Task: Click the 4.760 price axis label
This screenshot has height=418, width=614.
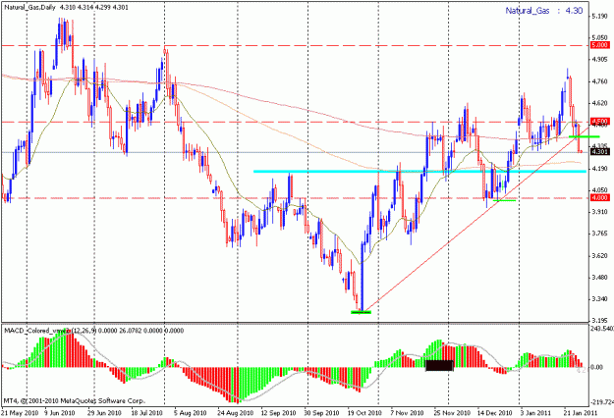Action: point(599,81)
